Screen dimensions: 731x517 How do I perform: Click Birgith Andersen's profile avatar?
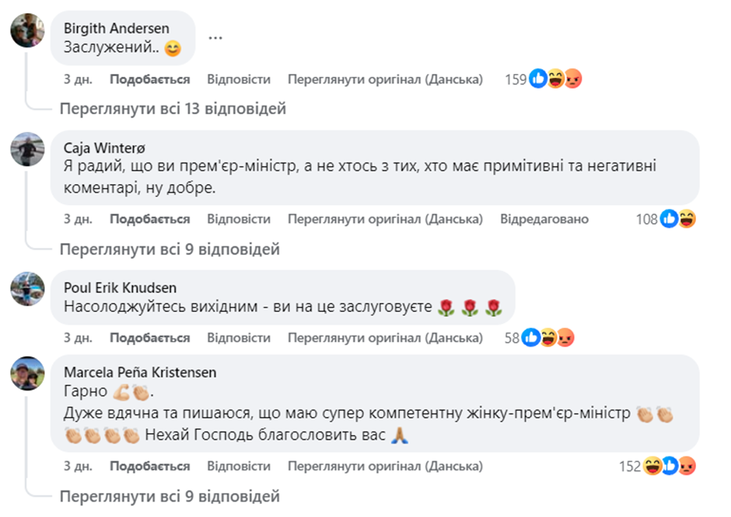click(27, 30)
